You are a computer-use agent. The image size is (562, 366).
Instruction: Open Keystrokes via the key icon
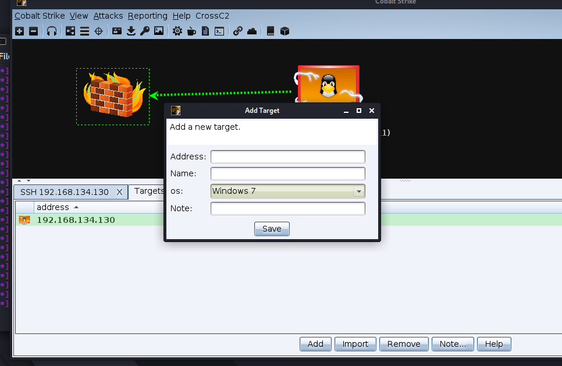[x=145, y=31]
